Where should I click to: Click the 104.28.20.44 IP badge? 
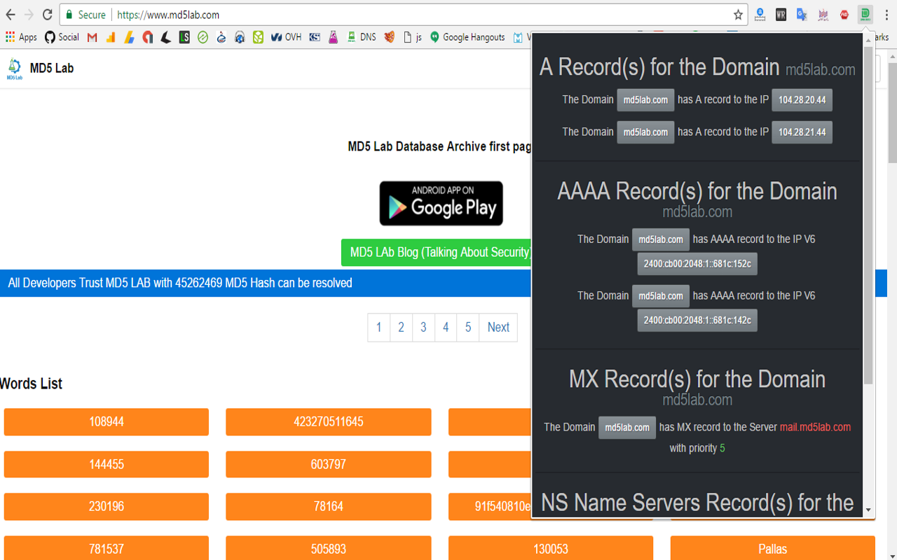pos(802,100)
